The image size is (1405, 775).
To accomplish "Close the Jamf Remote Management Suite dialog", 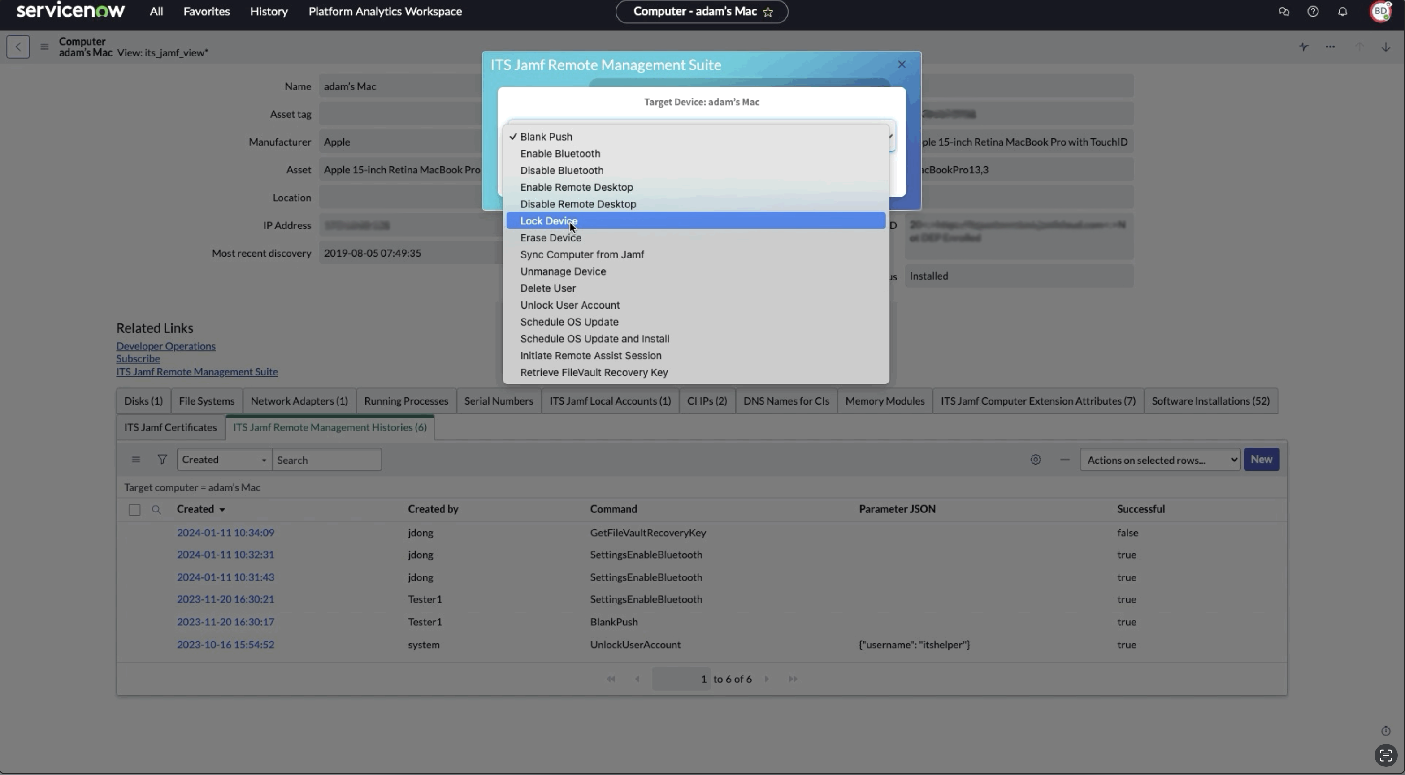I will coord(902,65).
